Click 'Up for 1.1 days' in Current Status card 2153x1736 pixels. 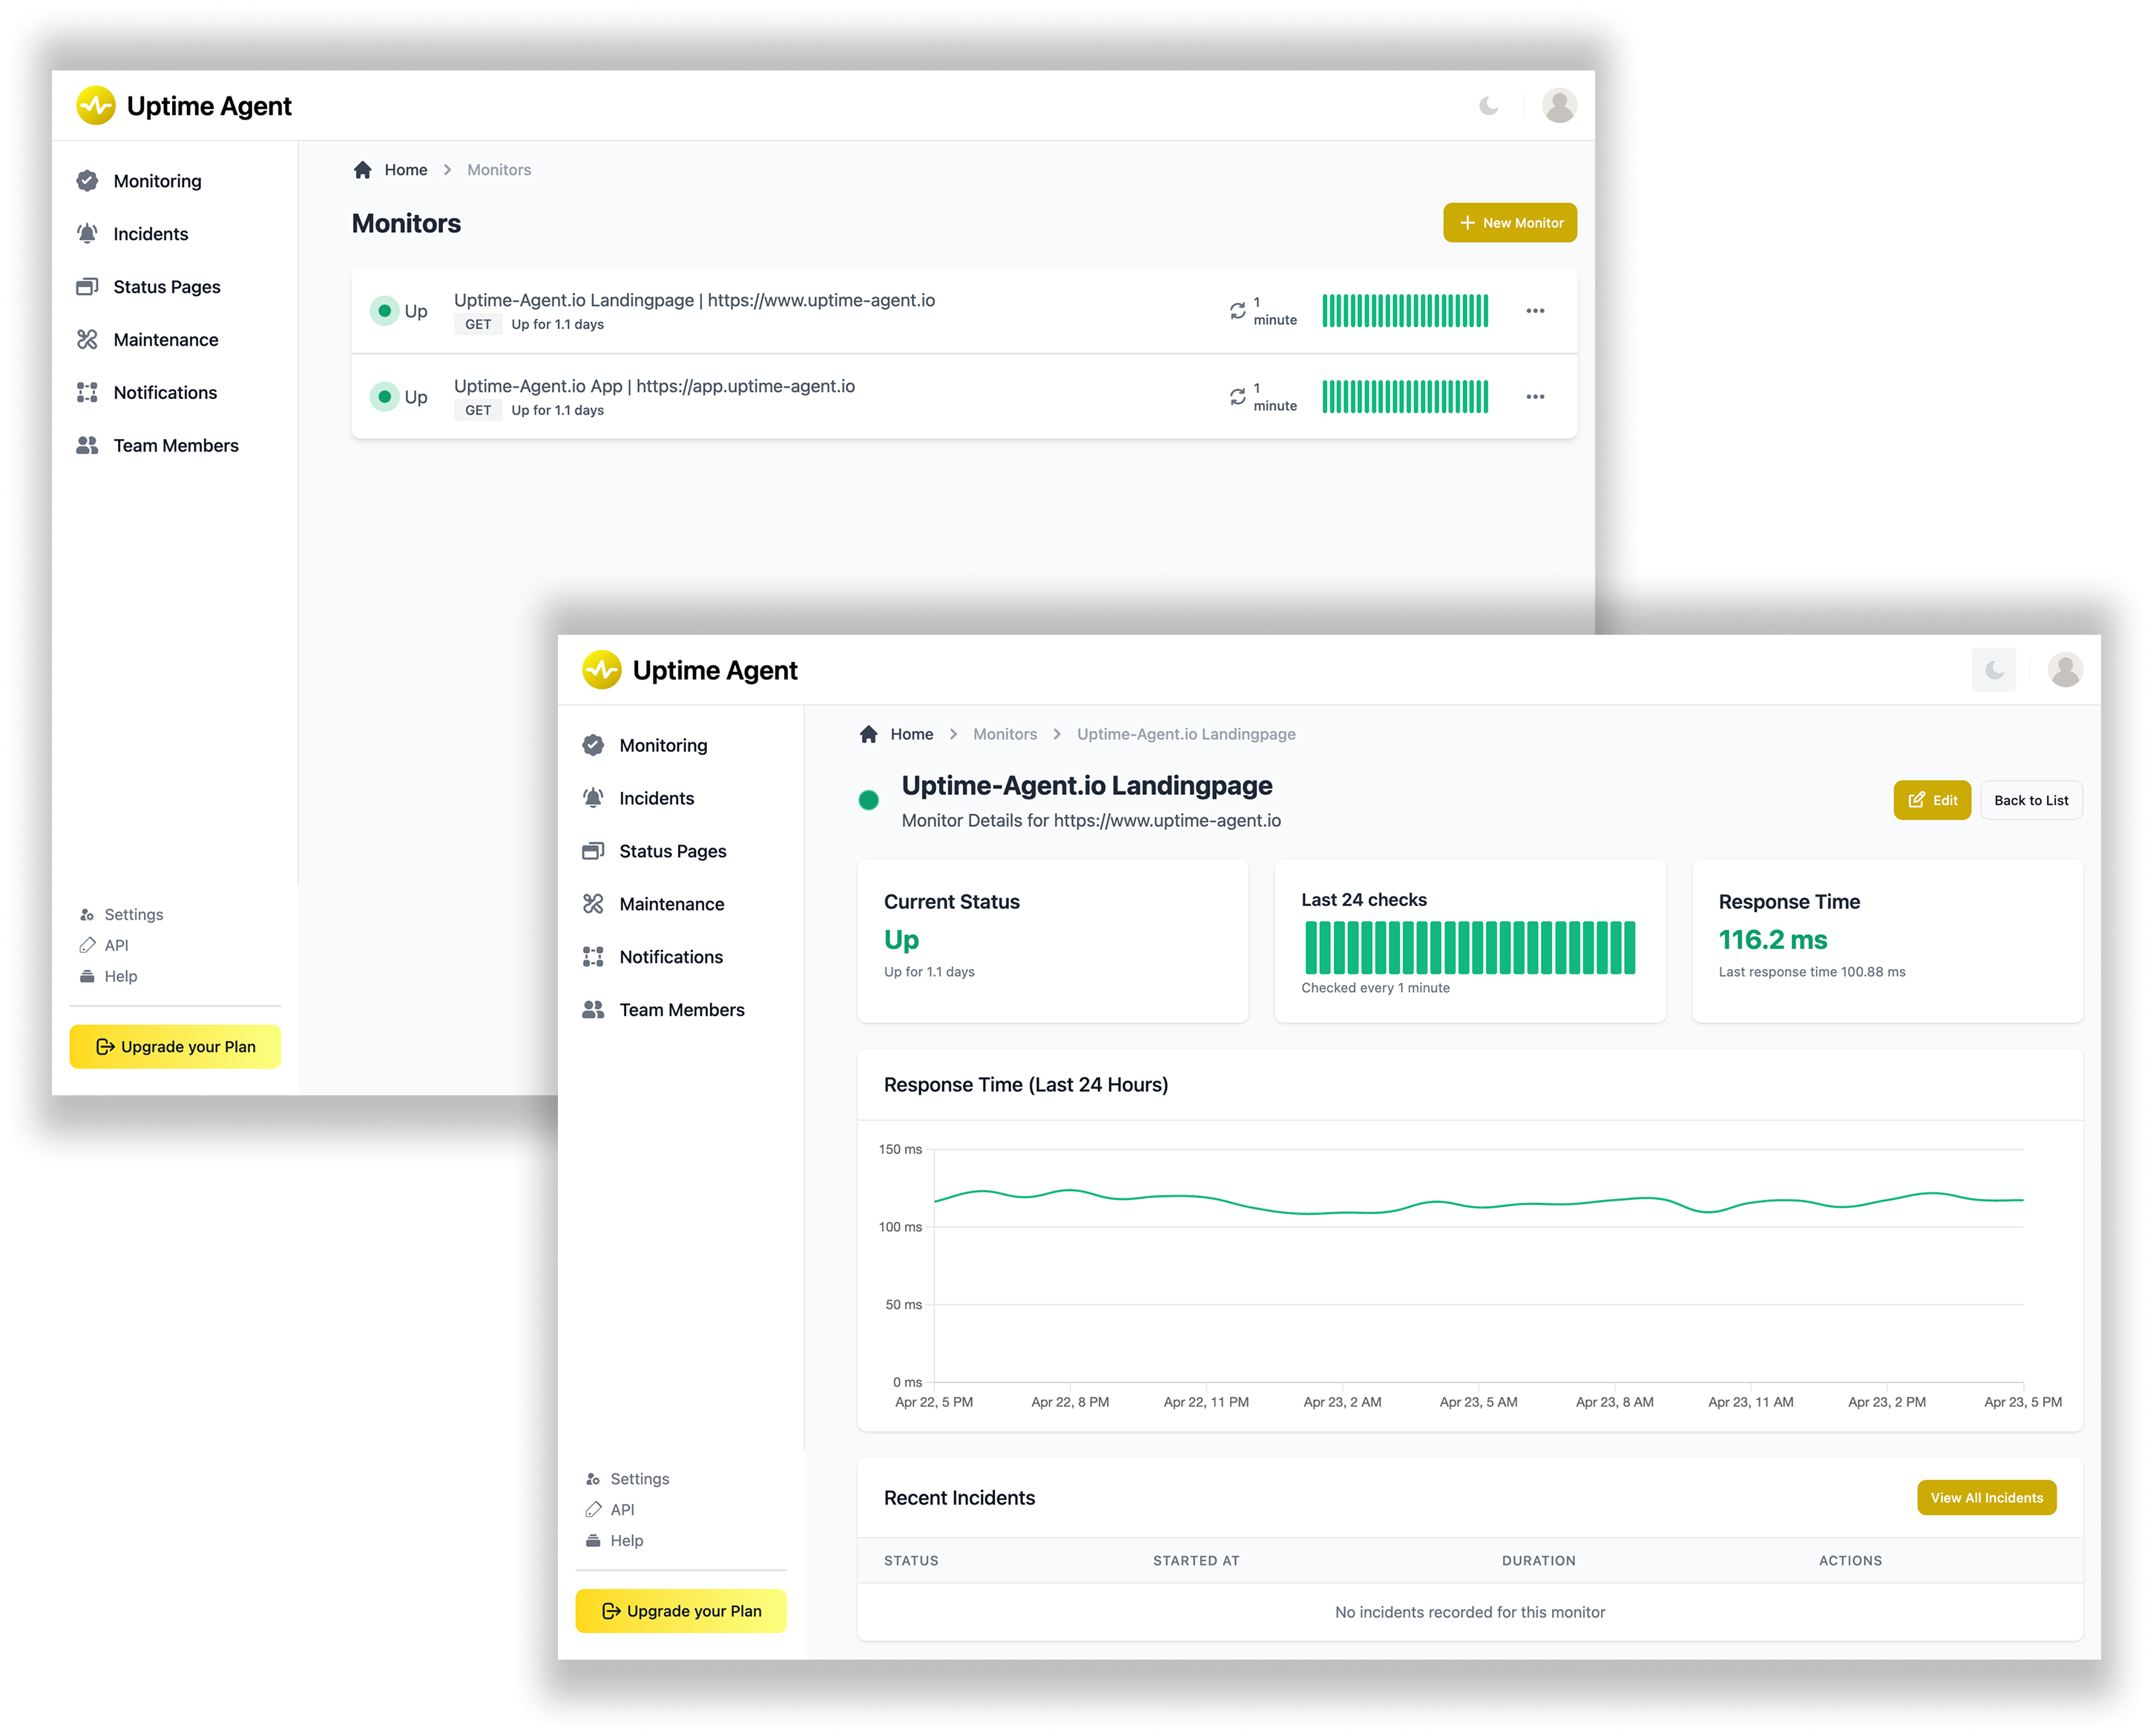click(x=928, y=972)
